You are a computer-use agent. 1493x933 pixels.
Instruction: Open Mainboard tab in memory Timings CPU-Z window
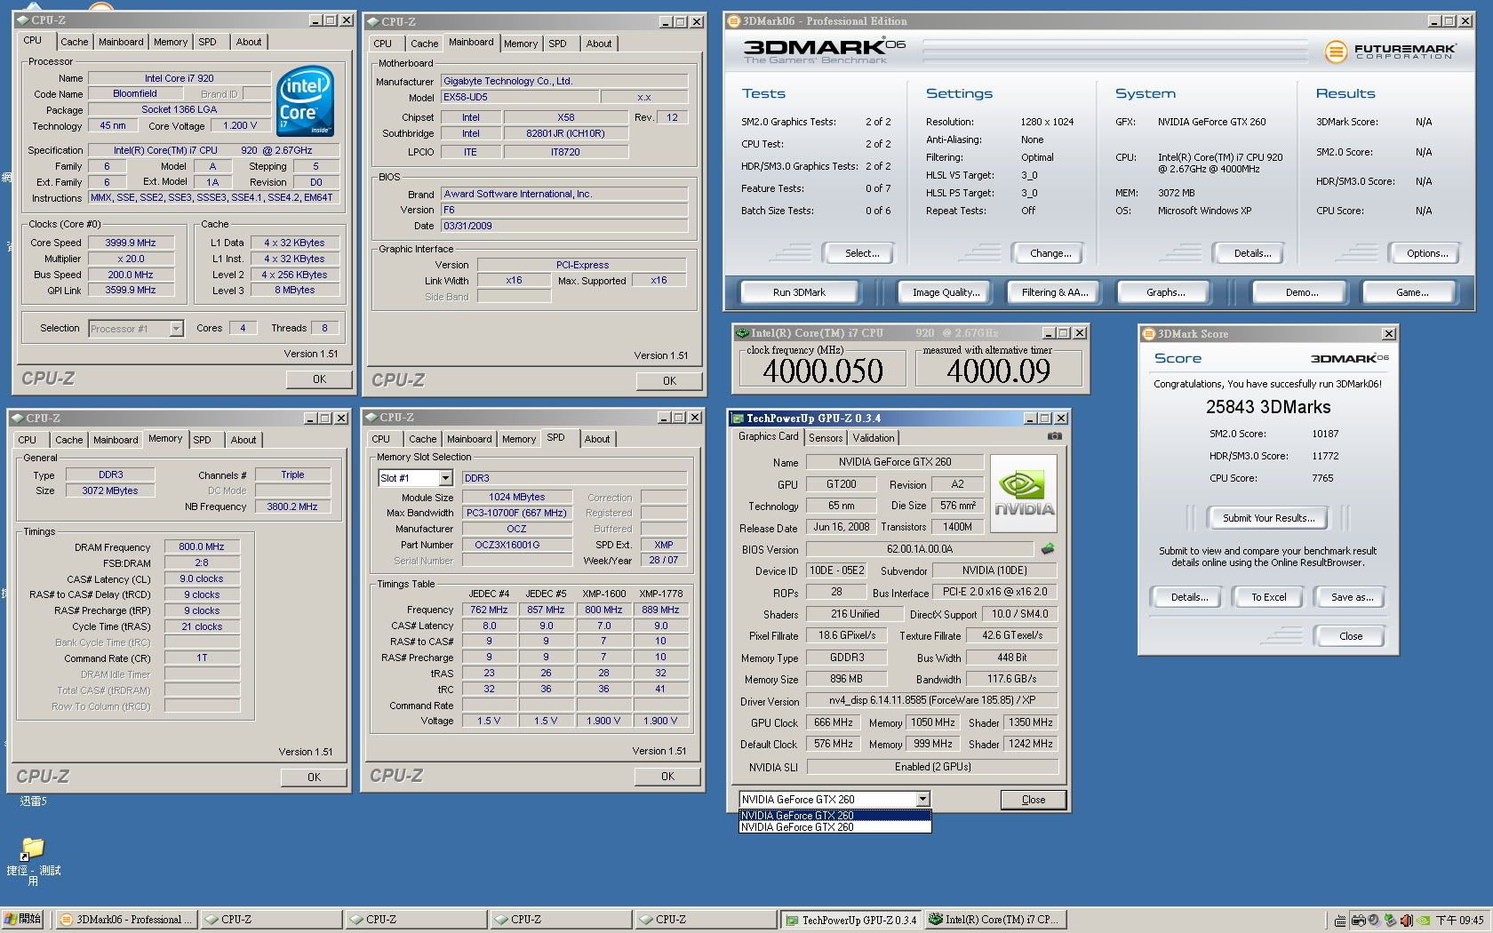(116, 440)
